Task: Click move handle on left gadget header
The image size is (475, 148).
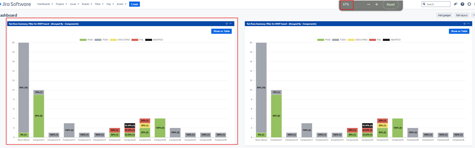Action: point(227,24)
